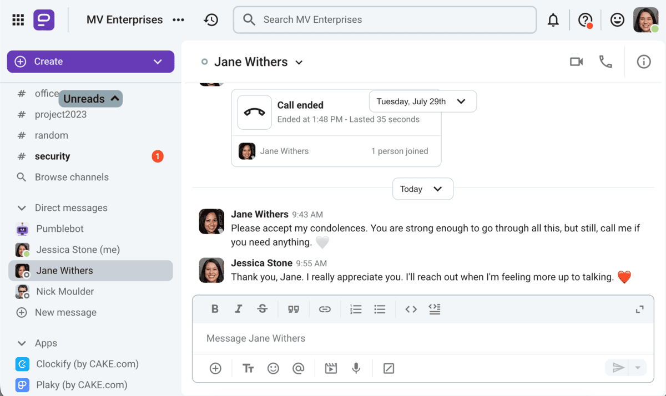Open the 'Tuesday, July 29th' date dropdown
This screenshot has width=666, height=396.
point(422,101)
